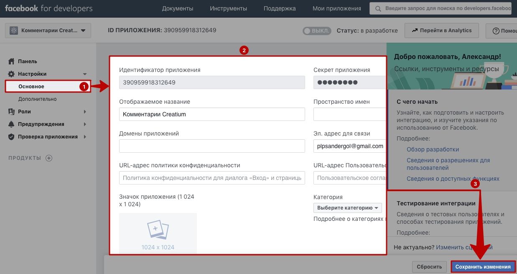Click the Пространство имен field
Screen dimensions: 517x274
349,114
